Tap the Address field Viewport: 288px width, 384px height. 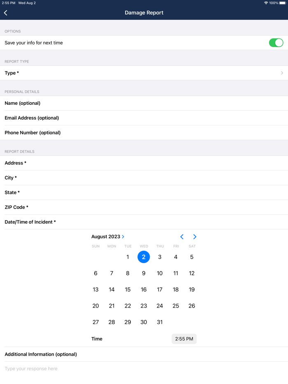(144, 163)
